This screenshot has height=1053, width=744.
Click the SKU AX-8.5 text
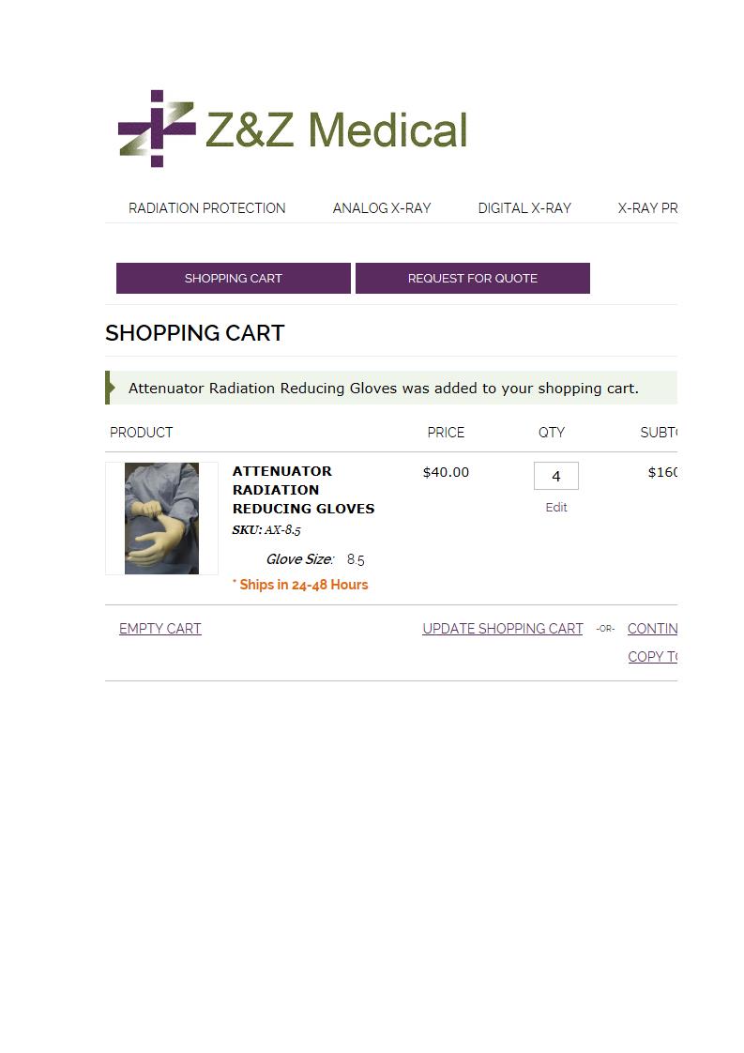click(266, 530)
